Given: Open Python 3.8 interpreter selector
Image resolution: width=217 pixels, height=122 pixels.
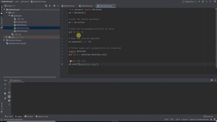Looking at the screenshot, I should tap(199, 120).
